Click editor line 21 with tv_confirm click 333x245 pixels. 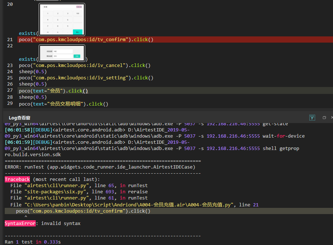point(86,39)
